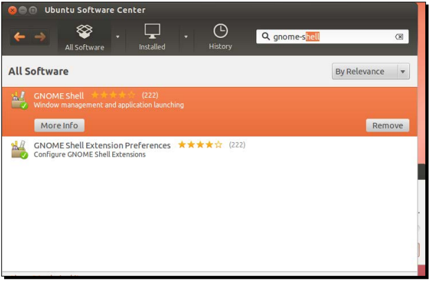
Task: Clear the search text with the clear icon
Action: coord(399,37)
